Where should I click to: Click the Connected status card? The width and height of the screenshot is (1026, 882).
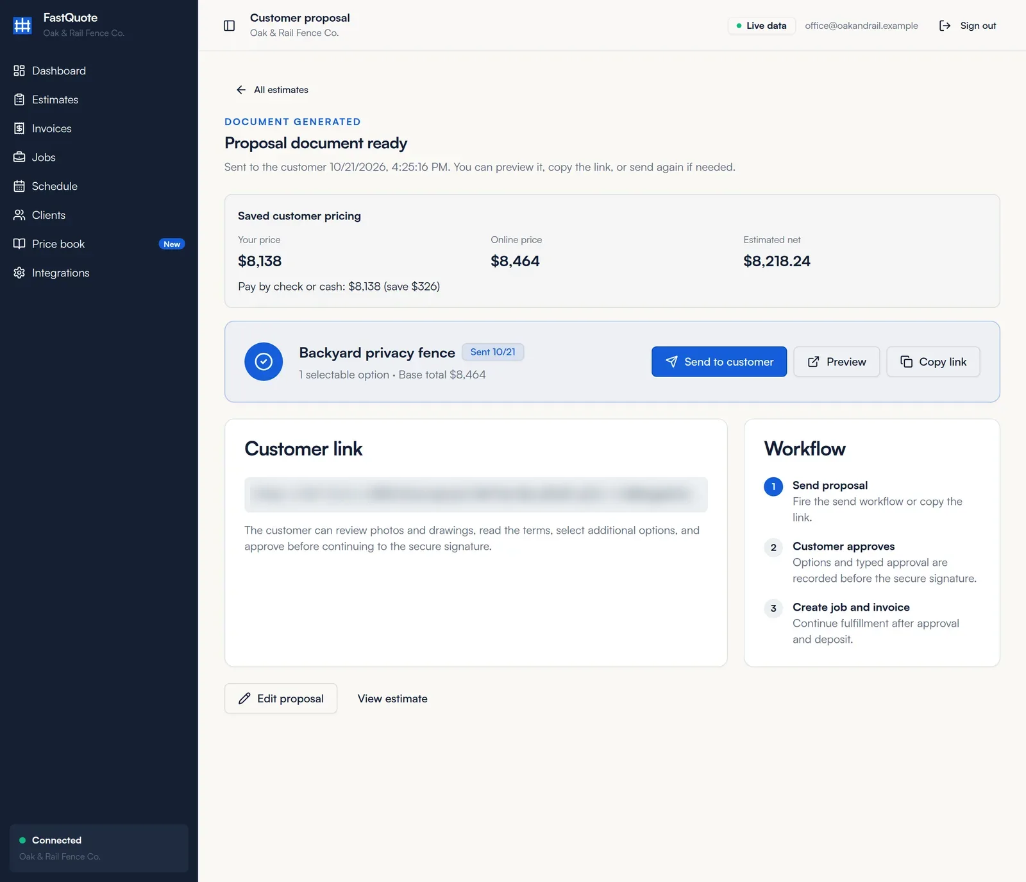[99, 848]
